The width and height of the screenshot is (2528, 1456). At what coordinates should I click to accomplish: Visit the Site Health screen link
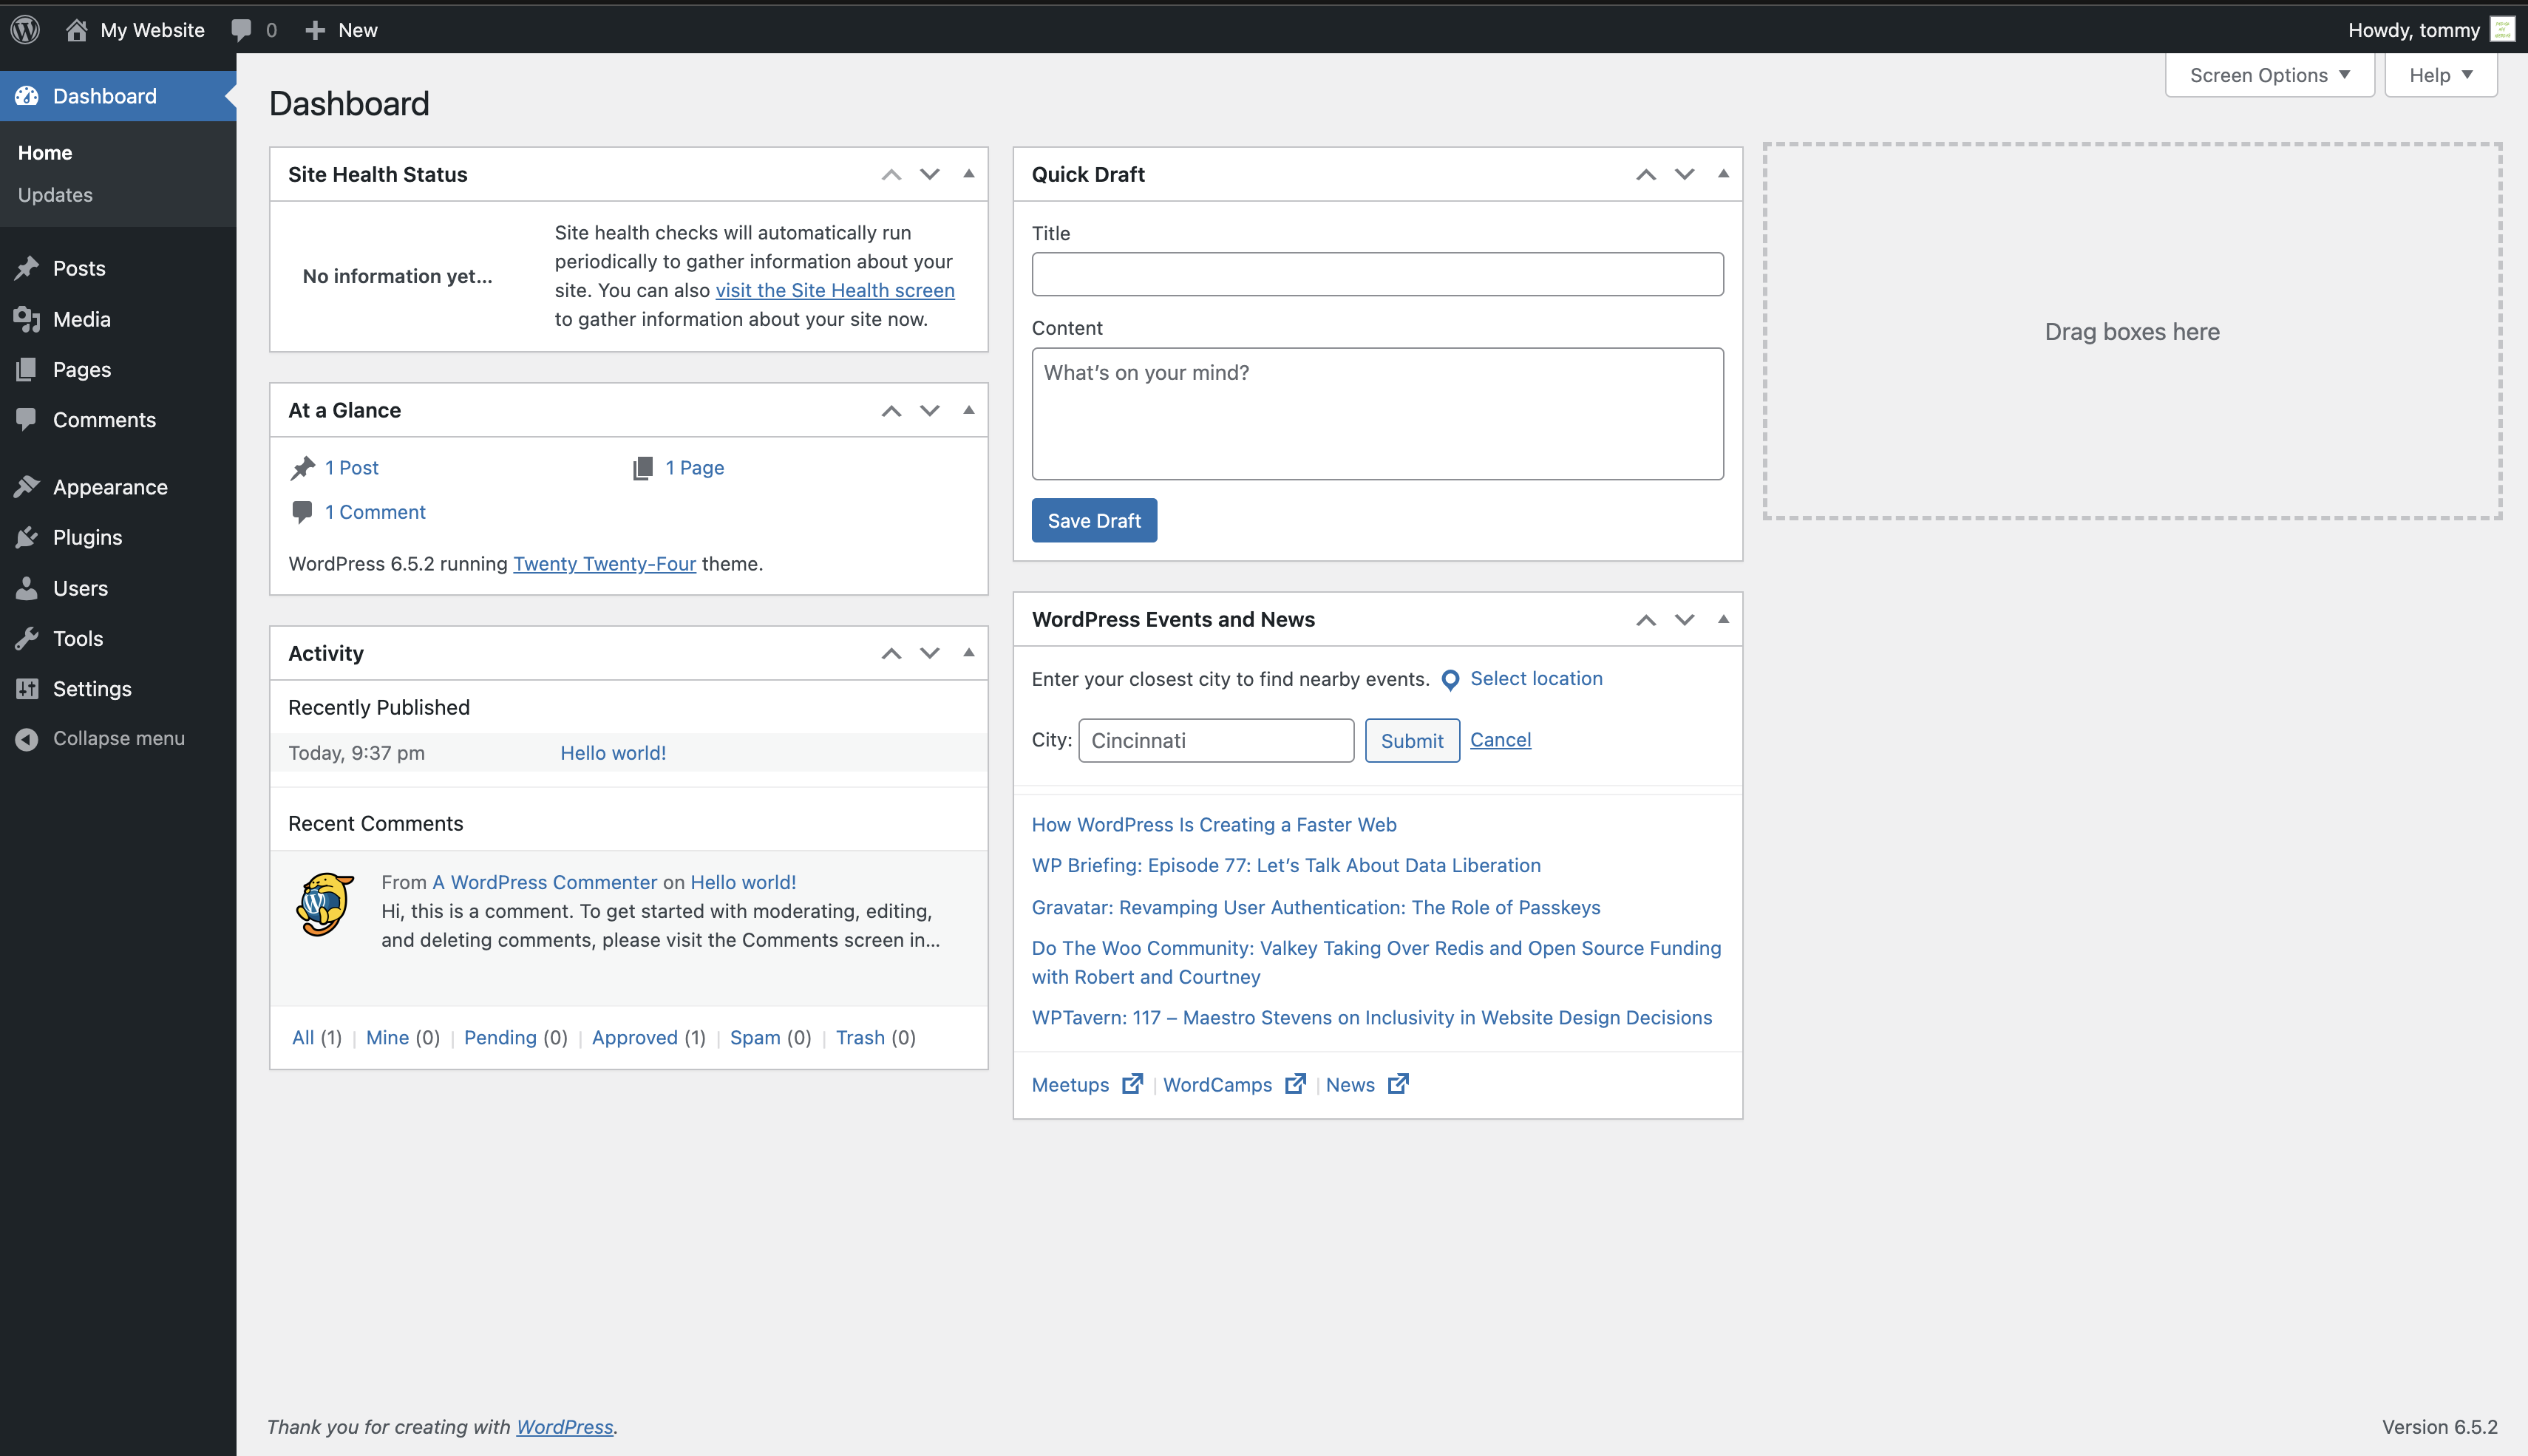[x=835, y=290]
